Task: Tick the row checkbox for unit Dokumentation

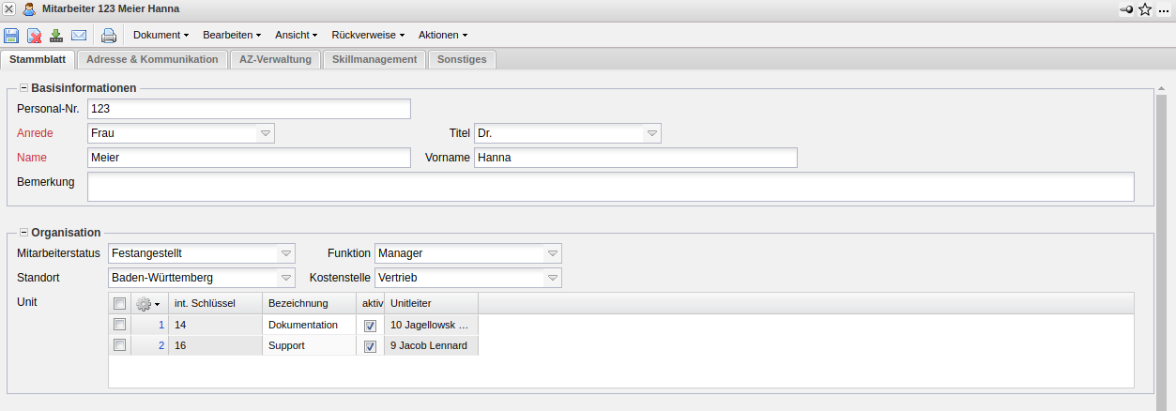Action: tap(119, 325)
